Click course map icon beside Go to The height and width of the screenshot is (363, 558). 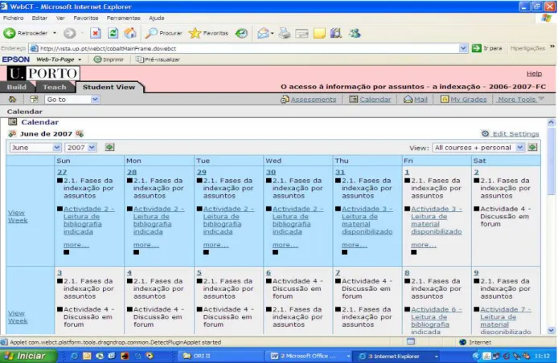click(x=34, y=100)
